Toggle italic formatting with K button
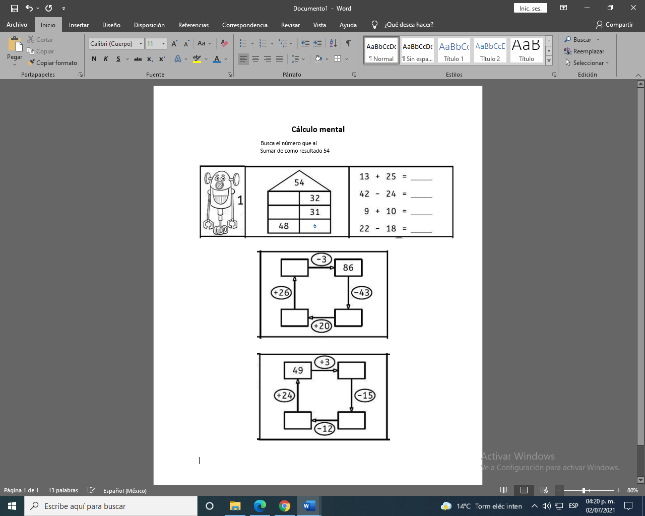645x516 pixels. (106, 59)
